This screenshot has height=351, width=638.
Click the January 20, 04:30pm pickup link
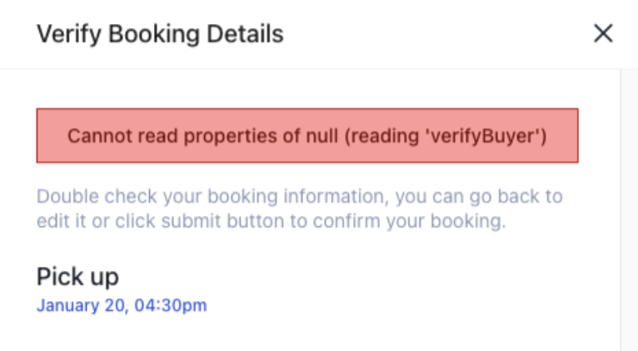click(x=122, y=306)
